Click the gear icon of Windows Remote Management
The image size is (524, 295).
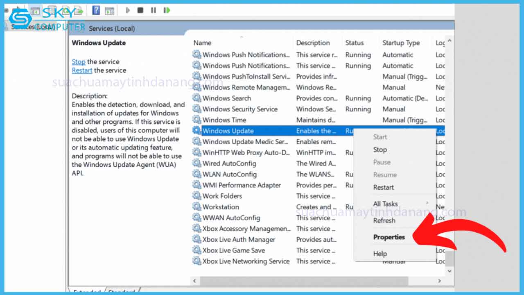click(197, 87)
